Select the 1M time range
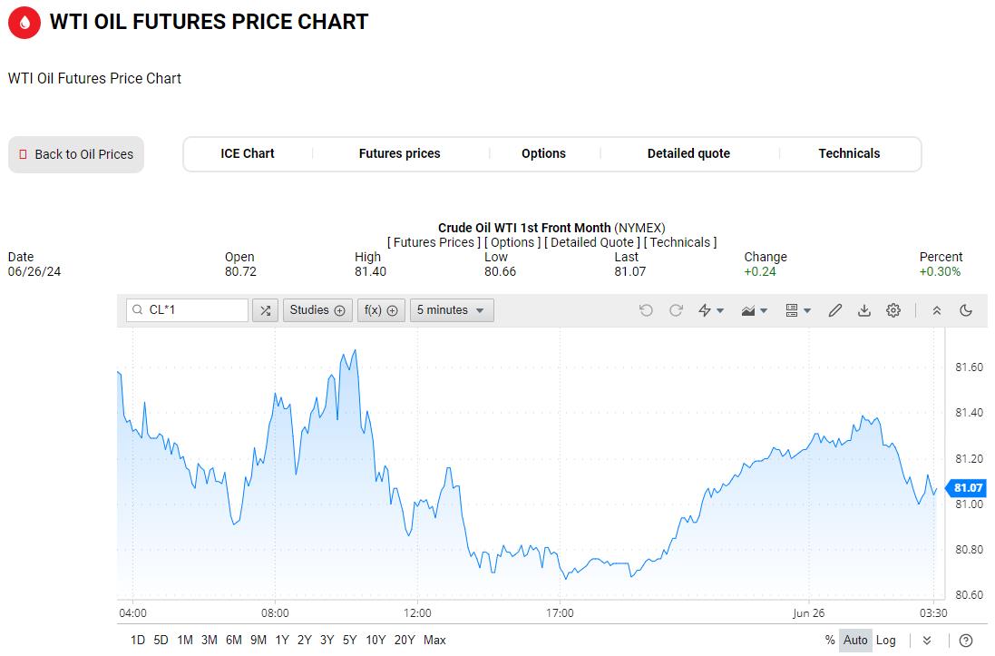995x656 pixels. (x=185, y=641)
